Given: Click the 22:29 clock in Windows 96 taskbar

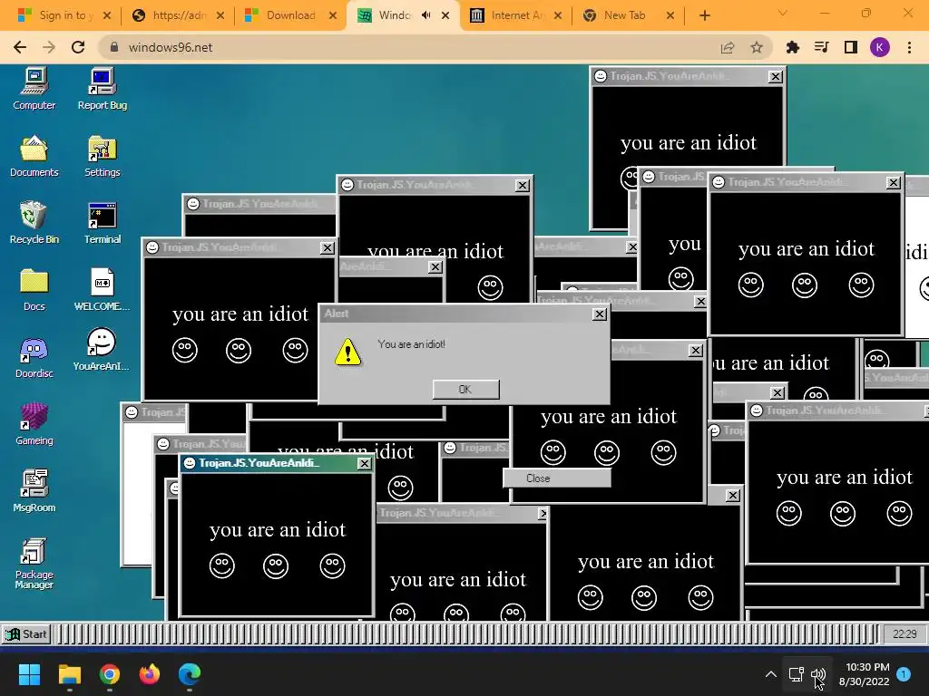Looking at the screenshot, I should (x=905, y=633).
